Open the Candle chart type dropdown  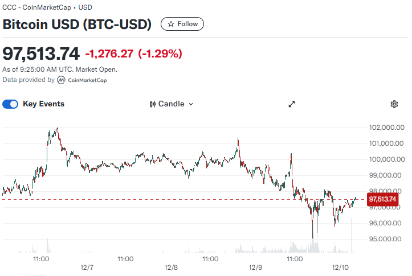172,104
